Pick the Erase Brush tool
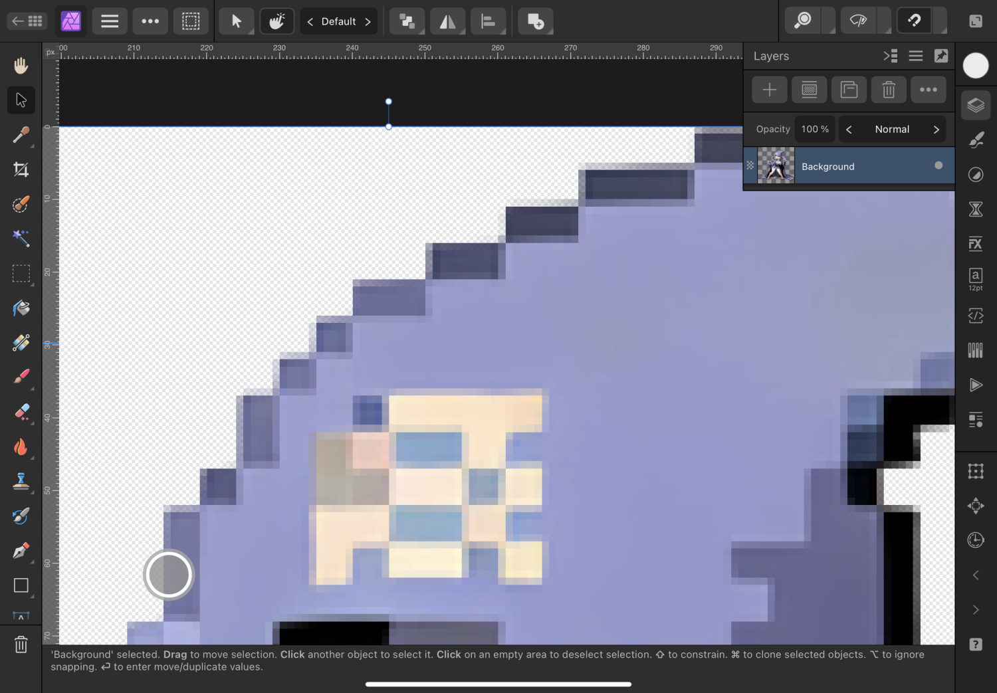Viewport: 997px width, 693px height. pyautogui.click(x=21, y=412)
